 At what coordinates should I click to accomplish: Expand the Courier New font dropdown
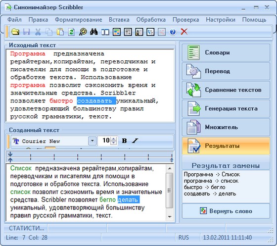click(92, 141)
